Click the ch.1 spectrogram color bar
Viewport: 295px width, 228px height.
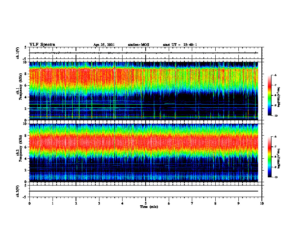[x=269, y=95]
